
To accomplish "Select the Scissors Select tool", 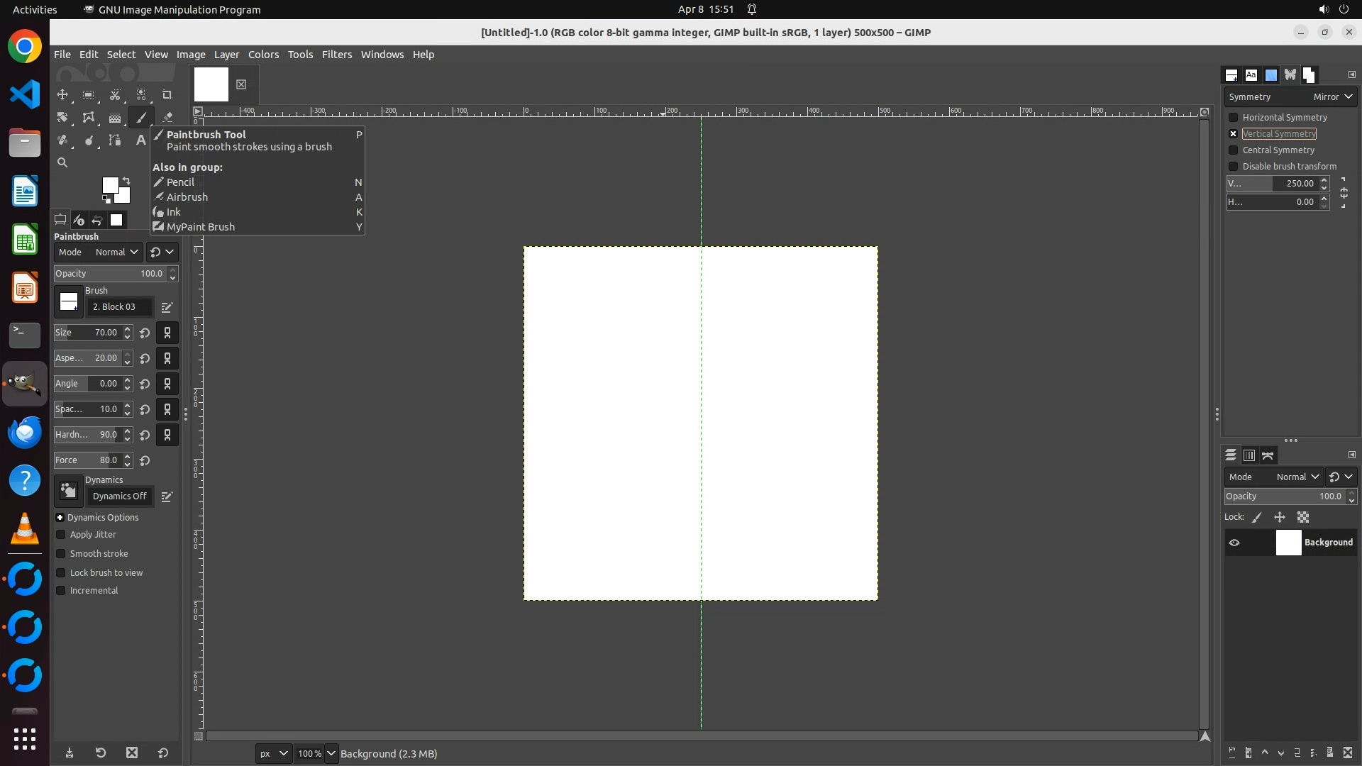I will (115, 95).
